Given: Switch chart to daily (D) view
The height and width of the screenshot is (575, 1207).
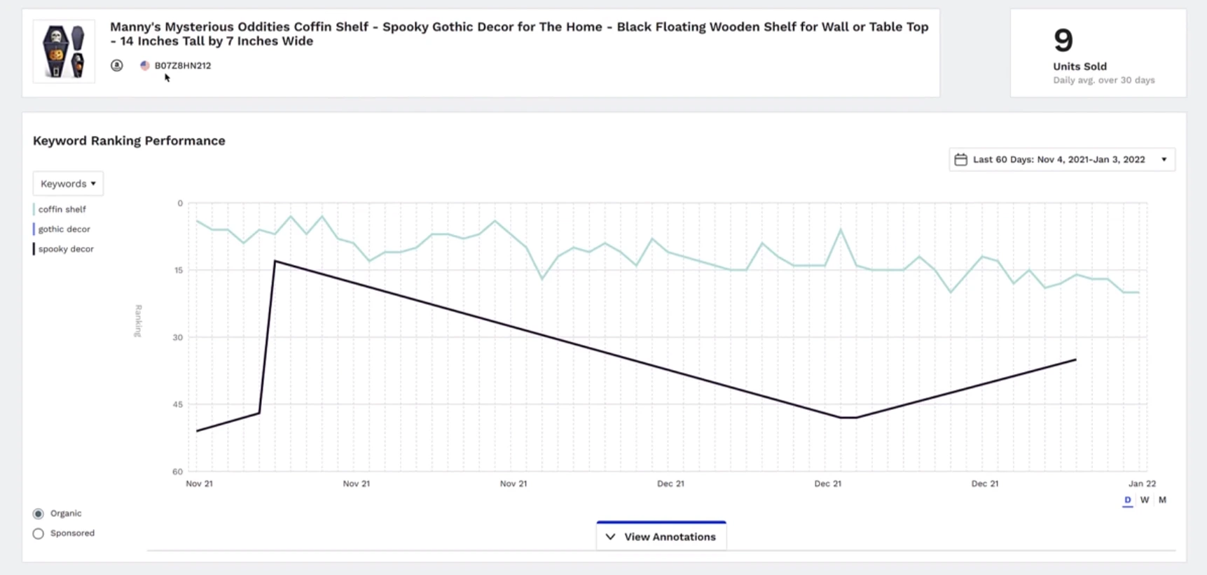Looking at the screenshot, I should (1127, 500).
